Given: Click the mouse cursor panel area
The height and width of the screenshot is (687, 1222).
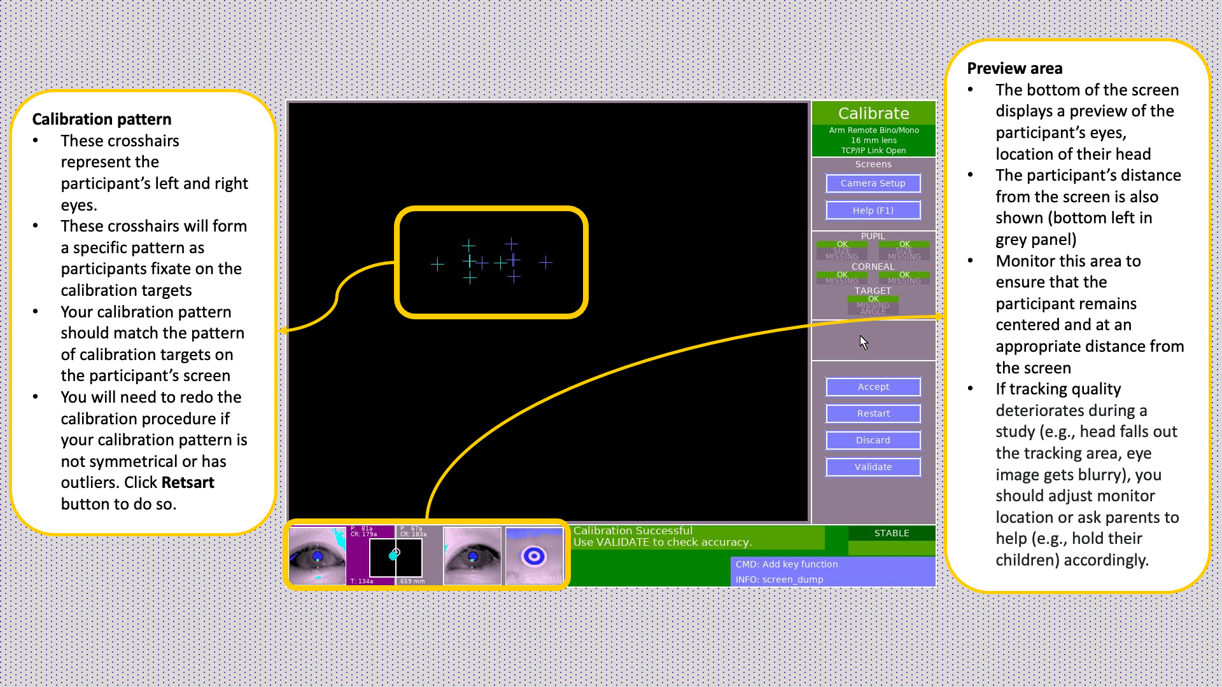Looking at the screenshot, I should (x=873, y=340).
